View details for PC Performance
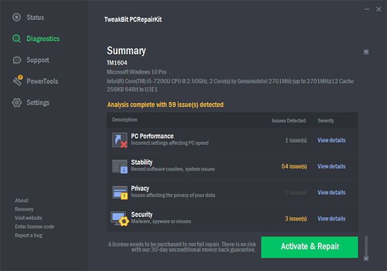The width and height of the screenshot is (387, 271). point(332,140)
